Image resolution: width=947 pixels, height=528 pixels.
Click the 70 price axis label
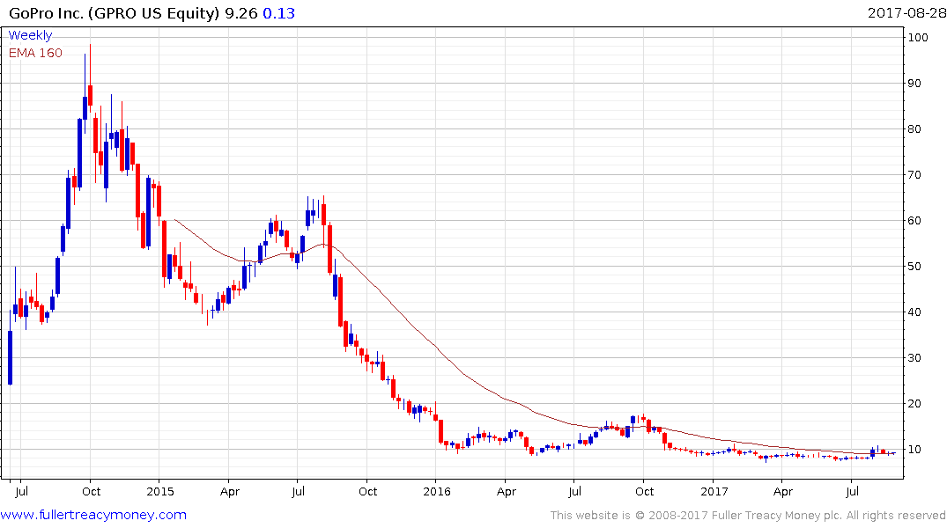click(x=914, y=175)
